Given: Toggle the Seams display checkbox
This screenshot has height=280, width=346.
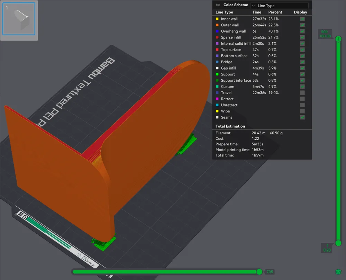Looking at the screenshot, I should pos(302,117).
